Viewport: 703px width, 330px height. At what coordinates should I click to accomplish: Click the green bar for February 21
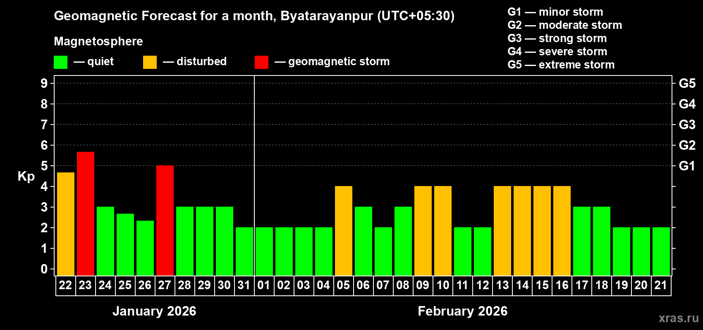point(661,252)
